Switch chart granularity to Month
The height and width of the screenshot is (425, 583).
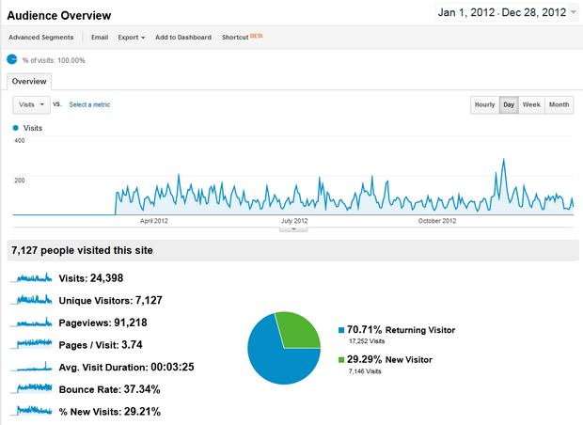pyautogui.click(x=559, y=104)
